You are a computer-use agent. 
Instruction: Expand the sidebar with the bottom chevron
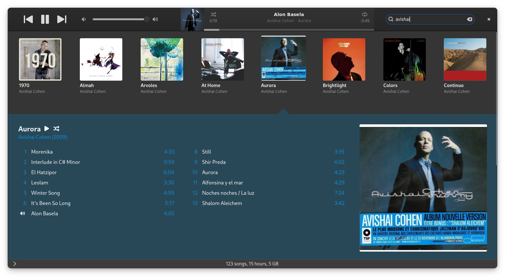pos(15,264)
